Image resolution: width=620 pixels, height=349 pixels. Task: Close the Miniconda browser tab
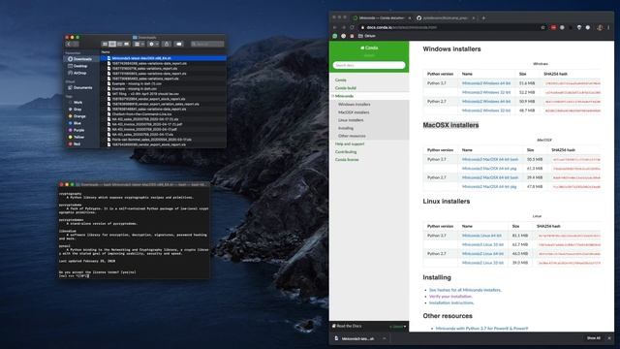pyautogui.click(x=409, y=17)
